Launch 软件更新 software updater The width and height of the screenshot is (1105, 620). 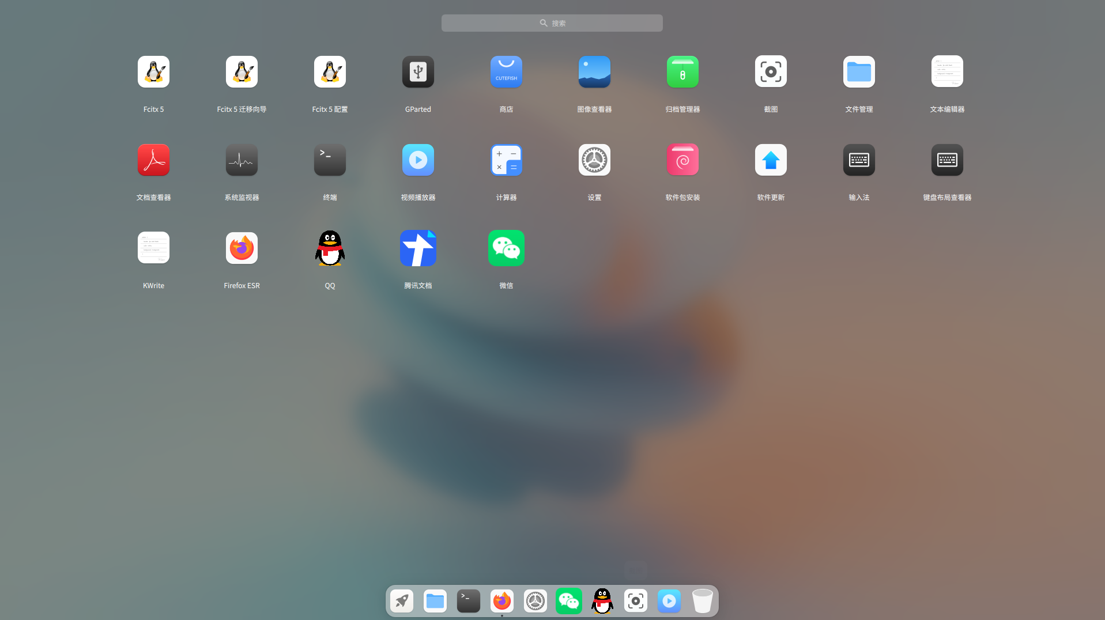(x=771, y=160)
